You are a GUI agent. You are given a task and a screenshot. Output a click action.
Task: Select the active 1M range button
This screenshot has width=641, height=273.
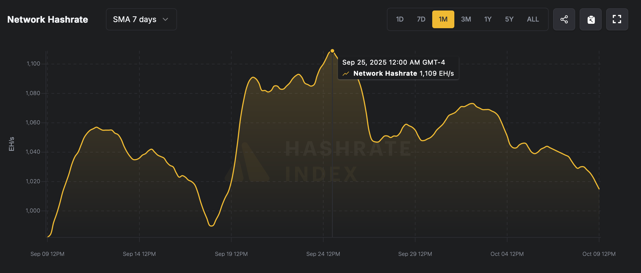443,19
